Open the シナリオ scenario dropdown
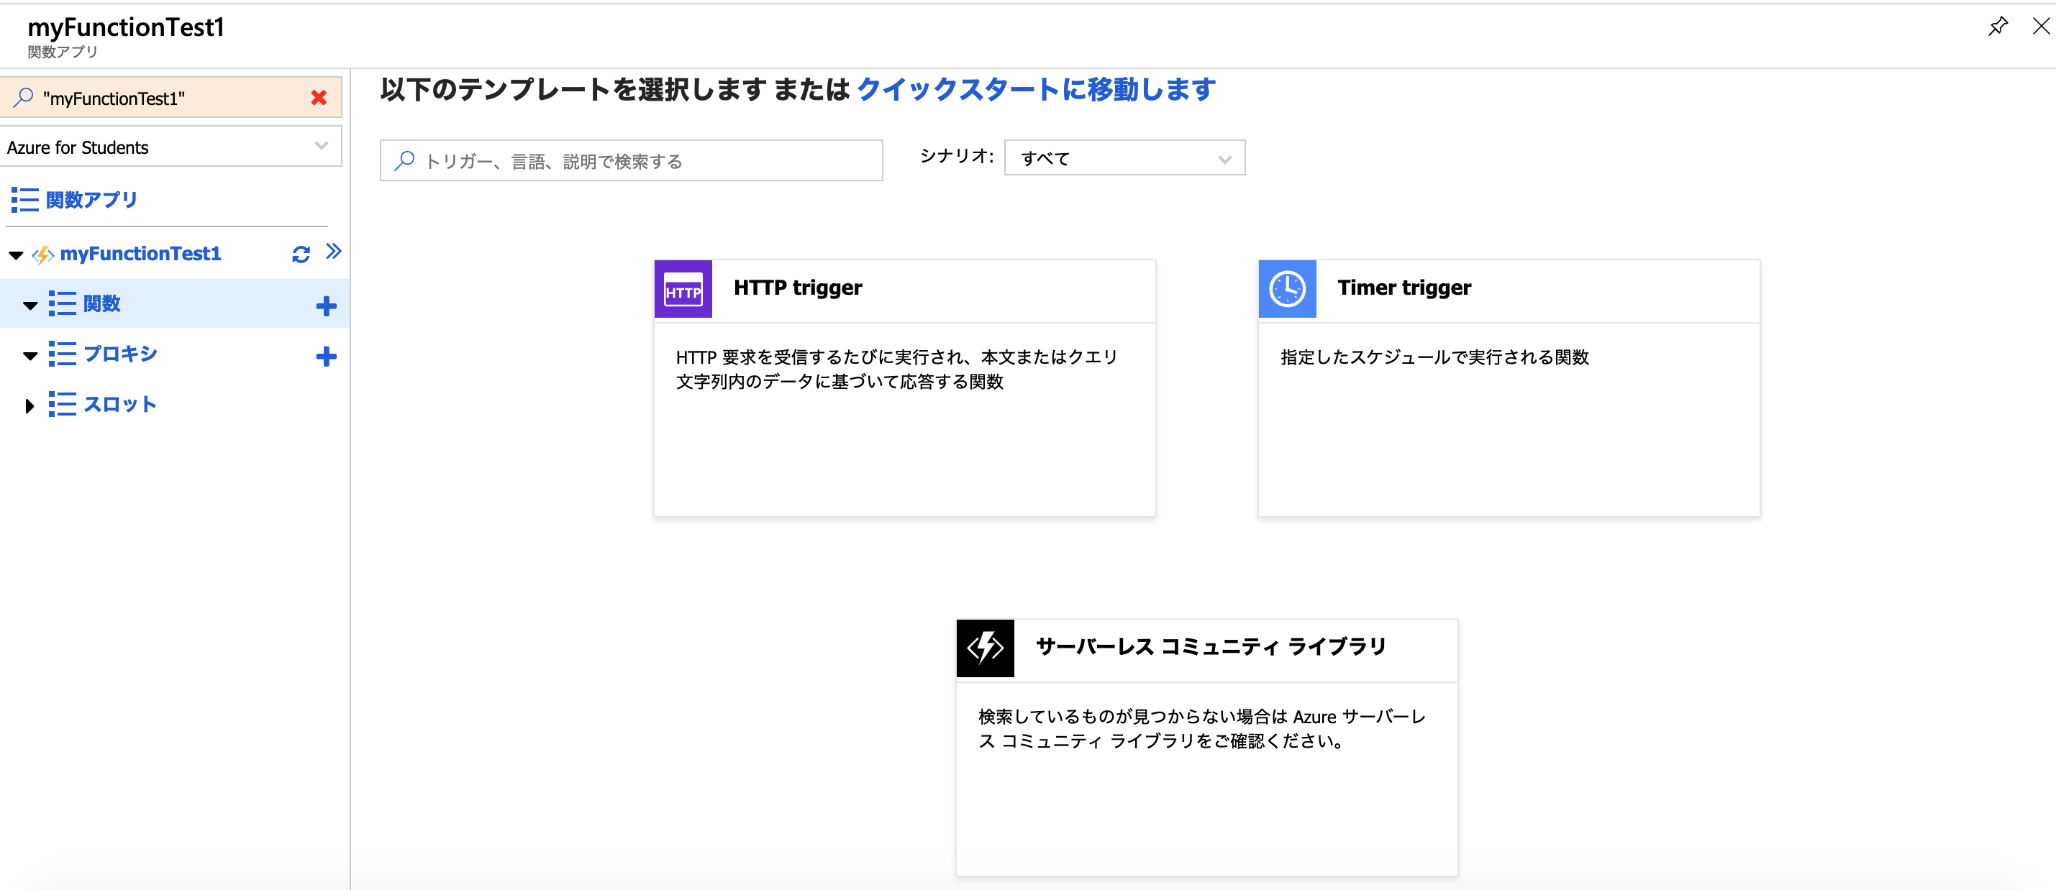The image size is (2056, 890). point(1124,158)
